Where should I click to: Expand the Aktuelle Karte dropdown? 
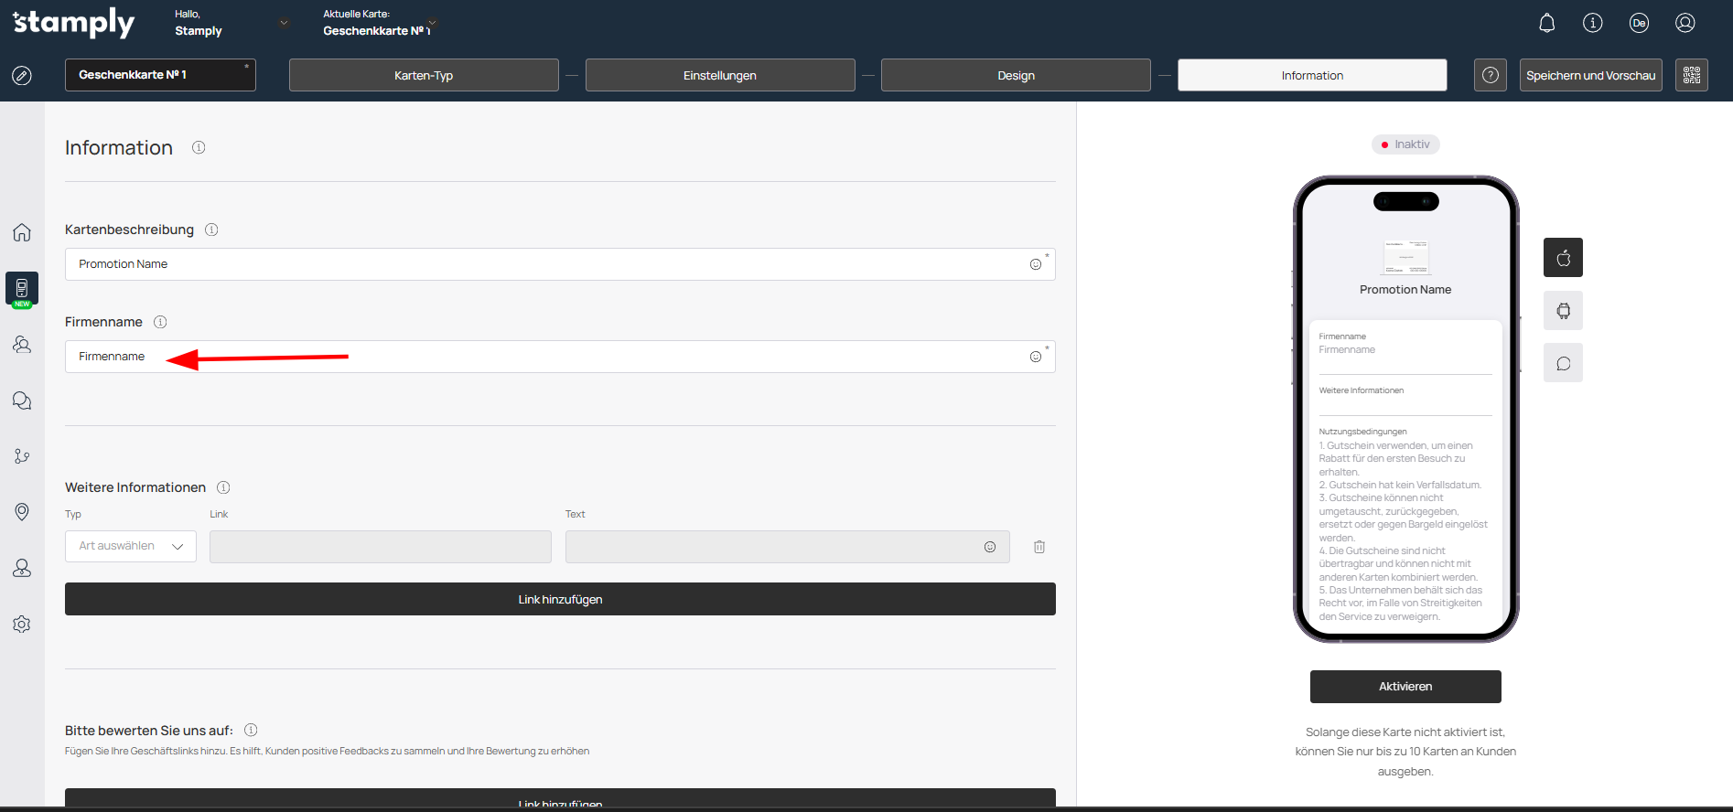click(x=432, y=23)
